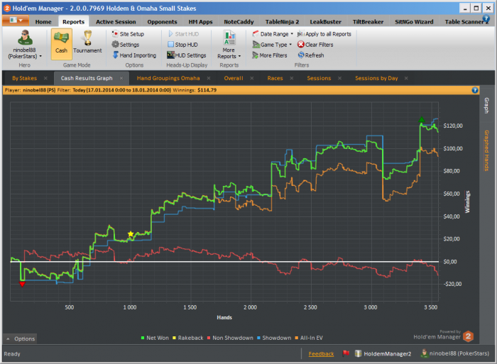Toggle All-In EV legend series

coord(309,338)
